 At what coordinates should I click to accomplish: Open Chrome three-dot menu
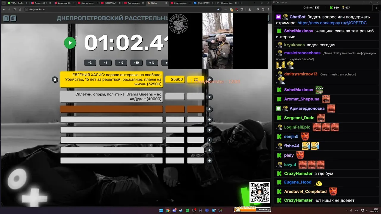click(268, 9)
